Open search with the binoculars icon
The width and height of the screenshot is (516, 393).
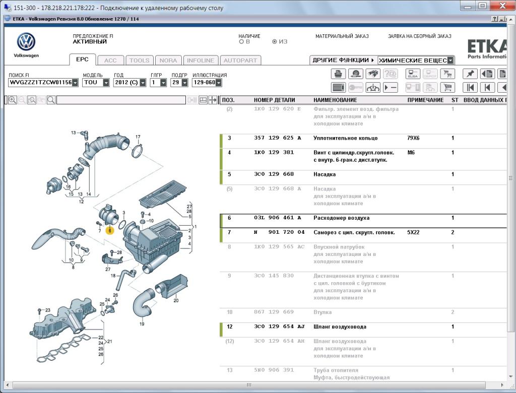click(373, 74)
